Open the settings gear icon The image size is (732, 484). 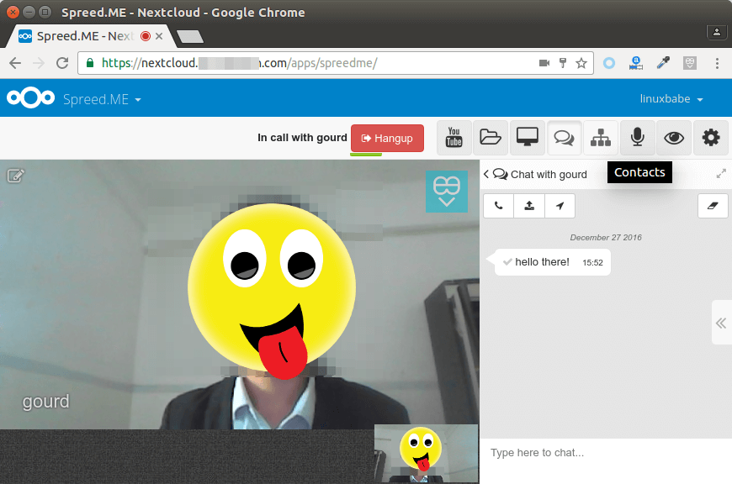pyautogui.click(x=711, y=138)
